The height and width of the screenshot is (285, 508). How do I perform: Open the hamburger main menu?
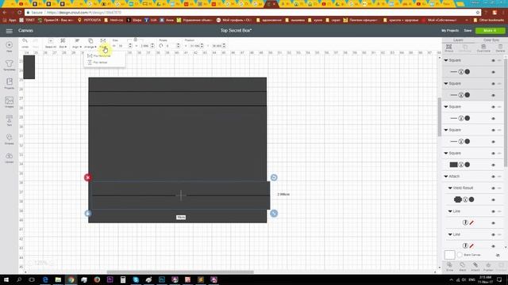9,31
